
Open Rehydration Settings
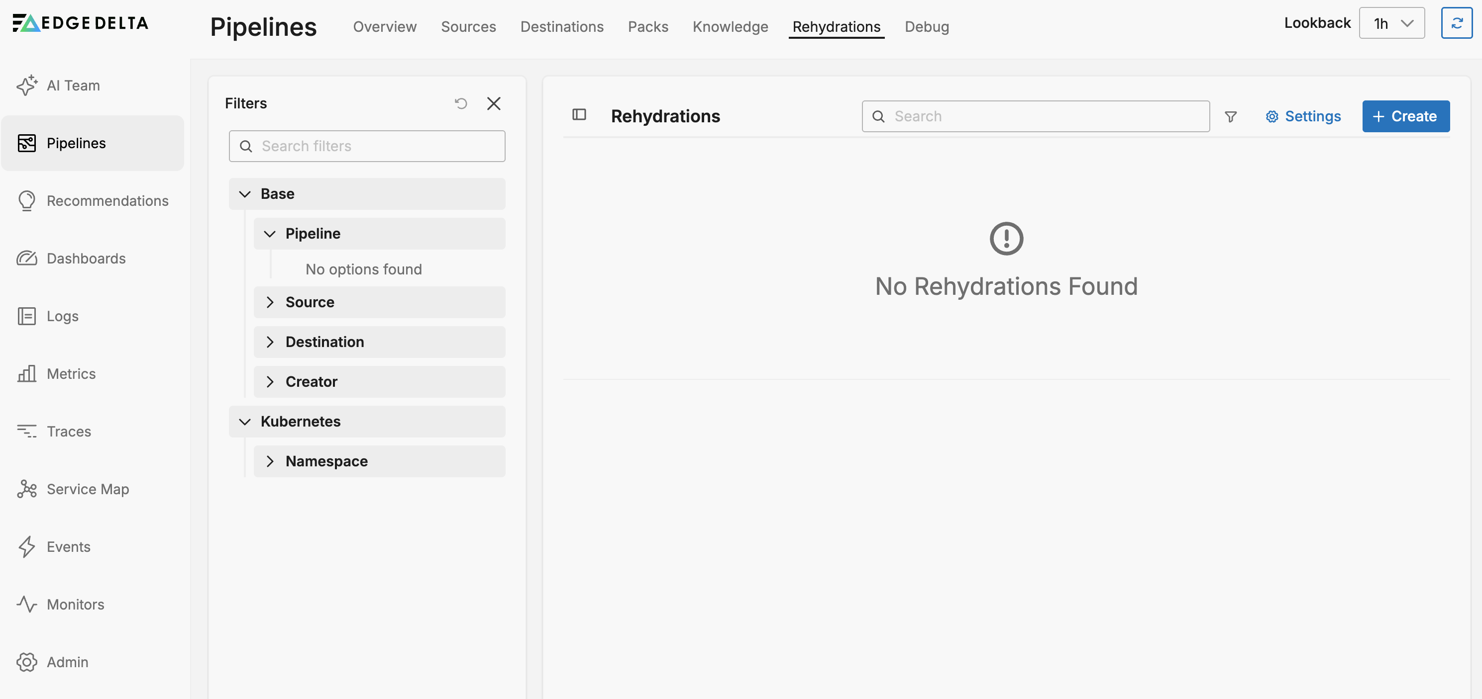pos(1303,116)
